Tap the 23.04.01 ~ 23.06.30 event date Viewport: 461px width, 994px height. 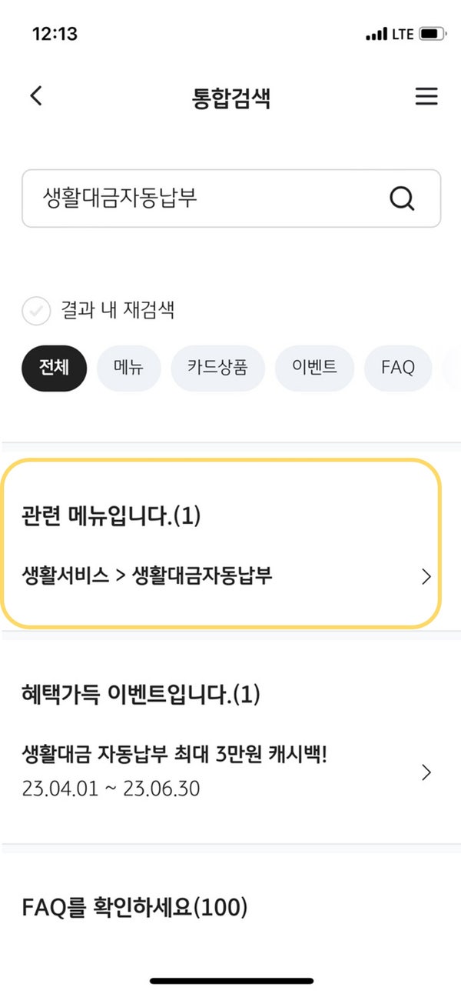pyautogui.click(x=111, y=789)
